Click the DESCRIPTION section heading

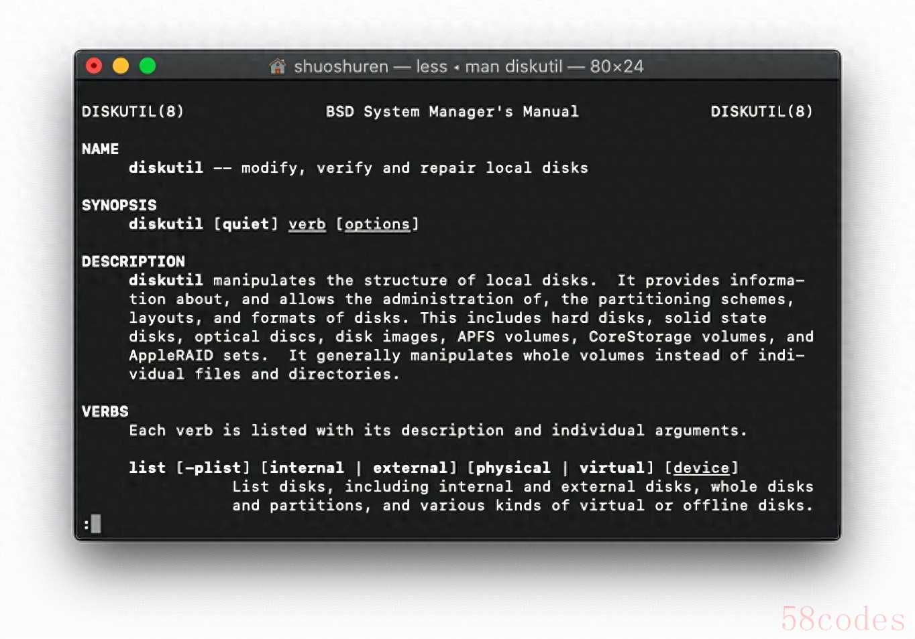(x=133, y=261)
